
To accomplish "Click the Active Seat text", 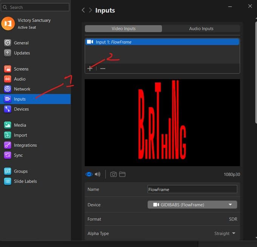I will point(27,27).
